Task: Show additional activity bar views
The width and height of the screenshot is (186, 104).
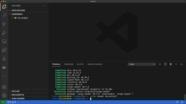Action: (4, 76)
